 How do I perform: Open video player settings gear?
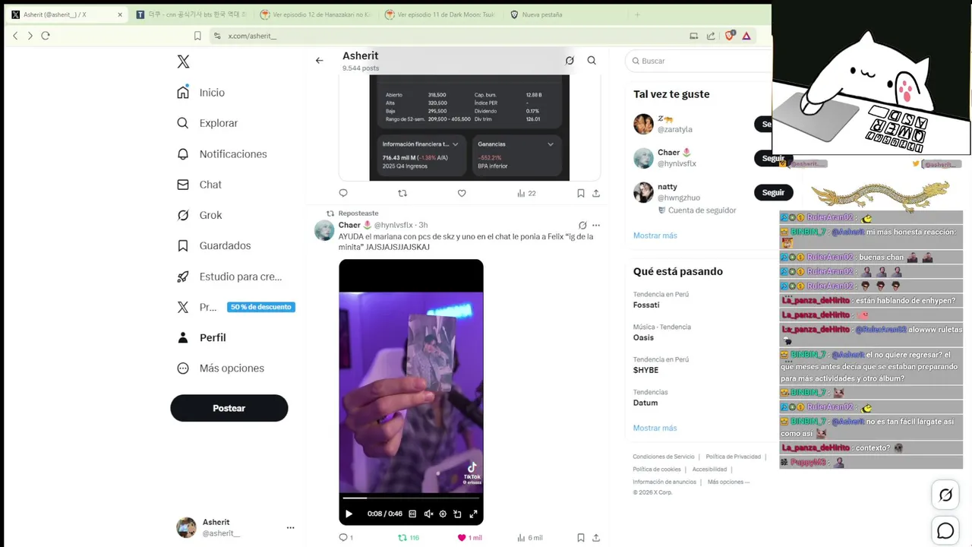(x=443, y=514)
